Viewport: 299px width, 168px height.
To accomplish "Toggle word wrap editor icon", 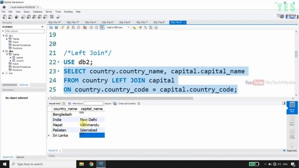I will tap(156, 28).
